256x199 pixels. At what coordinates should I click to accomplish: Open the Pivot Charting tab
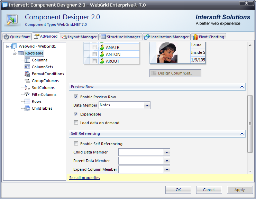coord(209,37)
